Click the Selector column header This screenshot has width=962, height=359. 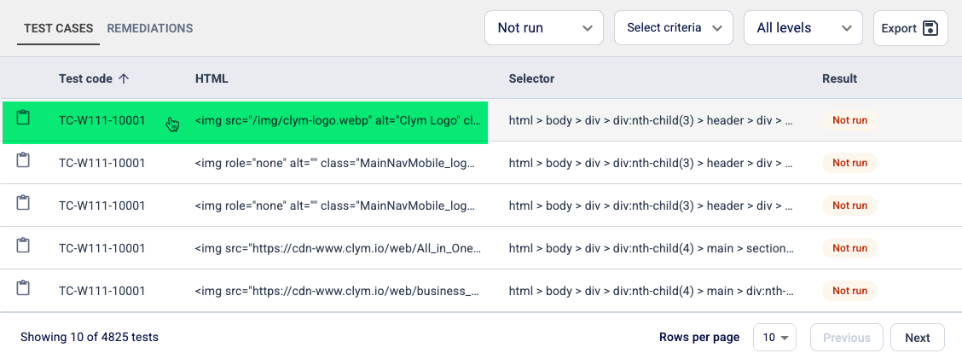coord(531,78)
